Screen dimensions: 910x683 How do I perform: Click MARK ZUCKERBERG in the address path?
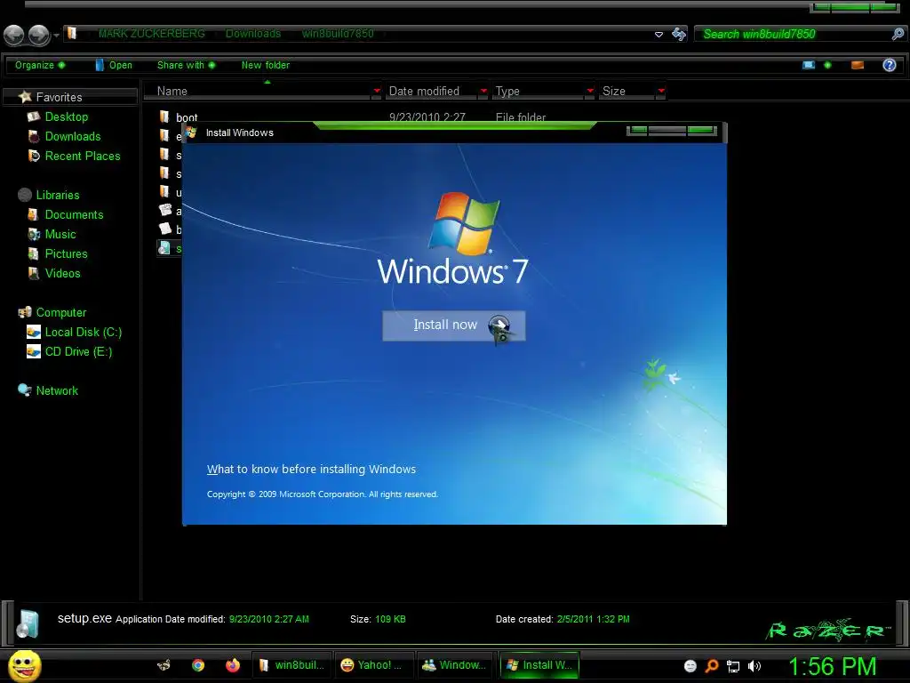point(151,34)
